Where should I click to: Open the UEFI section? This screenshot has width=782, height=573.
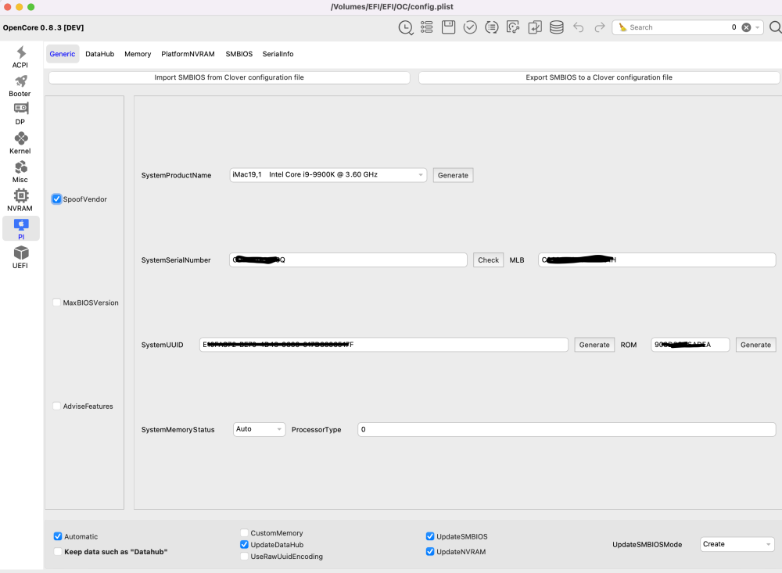(x=20, y=257)
